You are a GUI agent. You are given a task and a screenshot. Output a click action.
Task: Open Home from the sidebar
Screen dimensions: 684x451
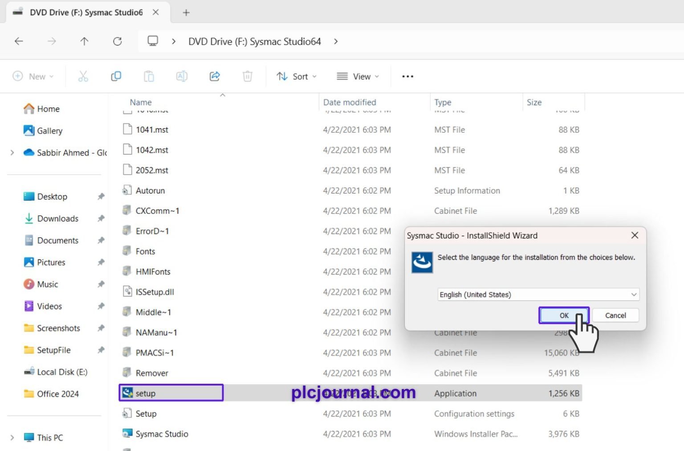[x=48, y=109]
